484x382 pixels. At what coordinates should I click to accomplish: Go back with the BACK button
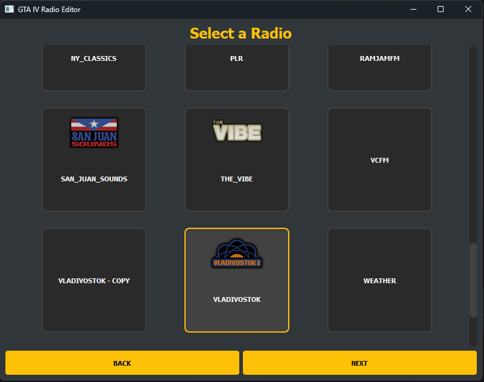click(122, 363)
